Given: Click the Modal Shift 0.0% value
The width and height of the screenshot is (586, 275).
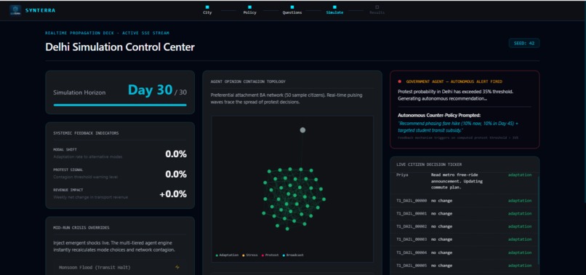Looking at the screenshot, I should point(176,154).
